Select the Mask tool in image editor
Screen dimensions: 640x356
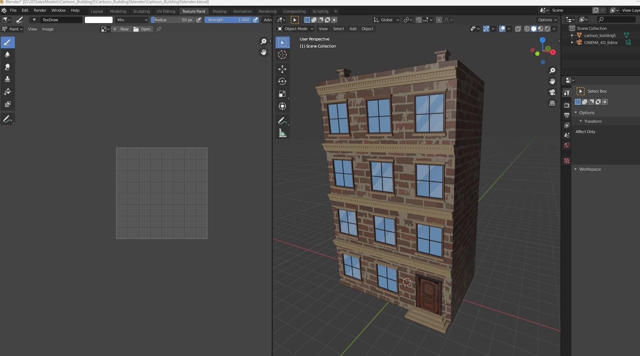coord(7,104)
